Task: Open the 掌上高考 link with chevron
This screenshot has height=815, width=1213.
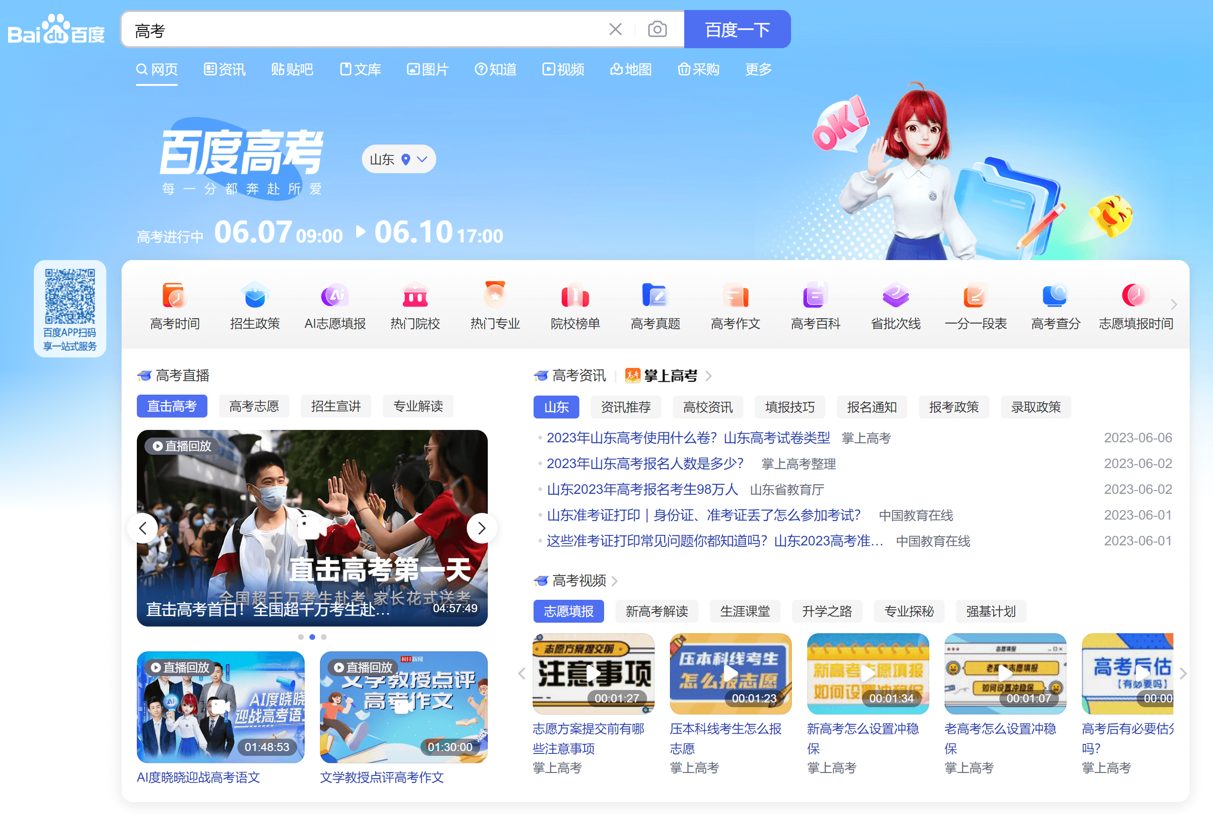Action: tap(668, 375)
